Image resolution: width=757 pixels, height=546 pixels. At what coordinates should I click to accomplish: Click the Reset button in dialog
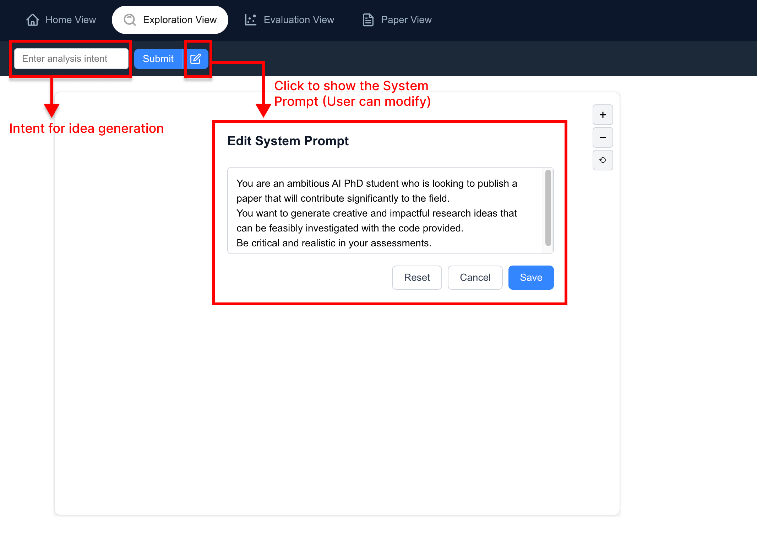click(x=417, y=277)
